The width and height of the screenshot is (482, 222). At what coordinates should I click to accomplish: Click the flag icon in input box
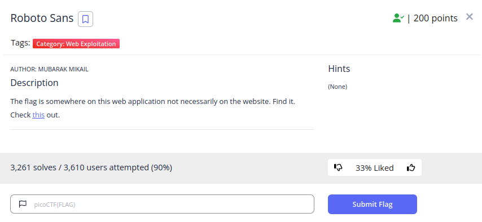click(x=23, y=204)
